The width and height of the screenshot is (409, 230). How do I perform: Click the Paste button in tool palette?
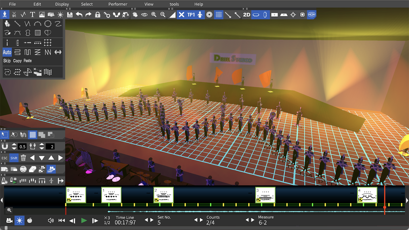pyautogui.click(x=28, y=61)
